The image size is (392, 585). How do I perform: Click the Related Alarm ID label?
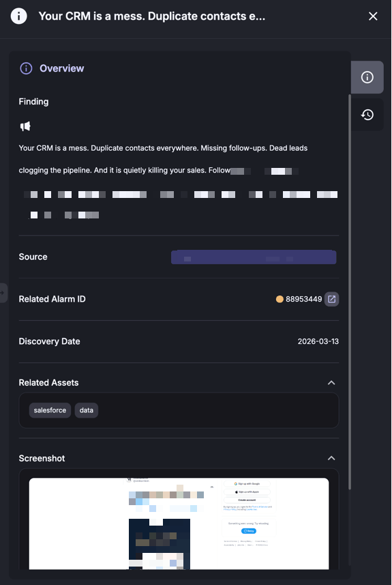click(x=52, y=299)
